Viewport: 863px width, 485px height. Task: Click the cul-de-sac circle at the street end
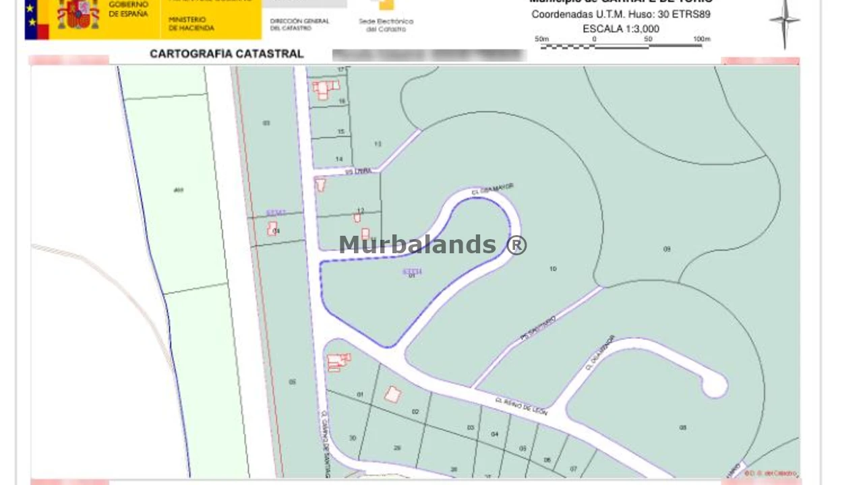714,386
